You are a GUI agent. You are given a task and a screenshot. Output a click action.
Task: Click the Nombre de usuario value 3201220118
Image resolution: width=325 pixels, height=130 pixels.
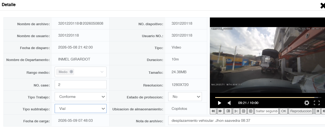68,35
